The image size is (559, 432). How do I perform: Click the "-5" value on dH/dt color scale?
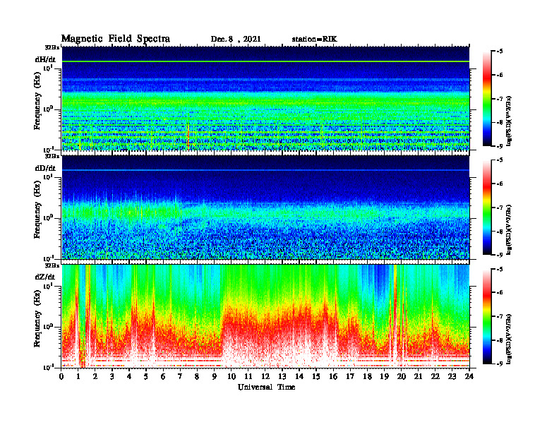(x=500, y=52)
